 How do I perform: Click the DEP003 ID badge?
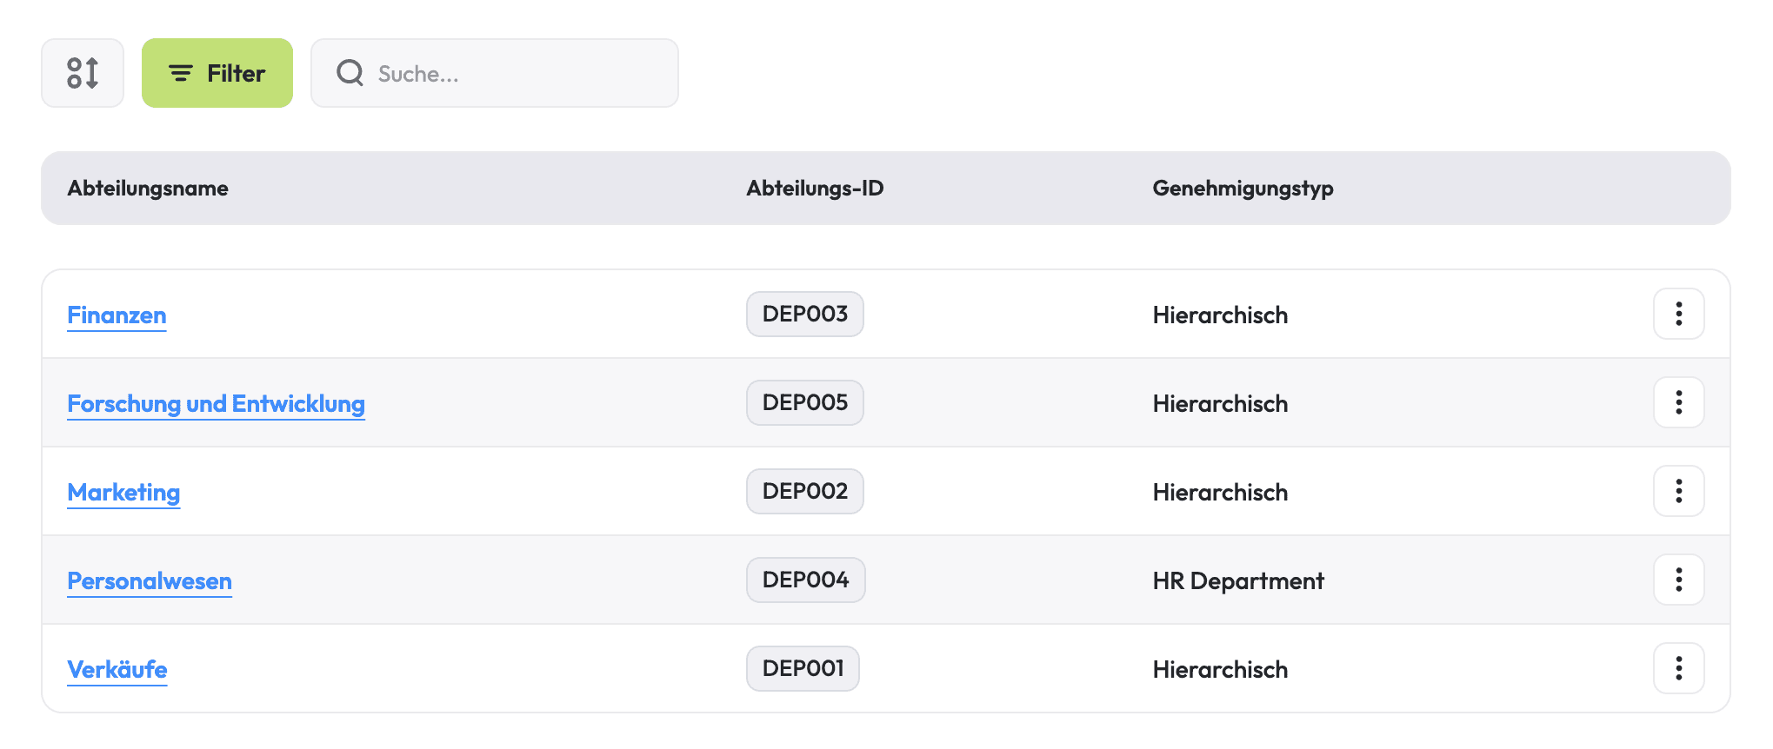[804, 314]
